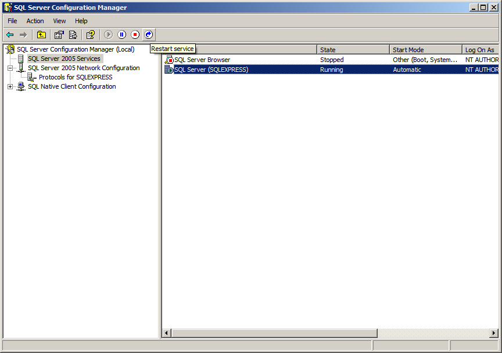Select SQL Server Configuration Manager (Local) node

point(76,49)
